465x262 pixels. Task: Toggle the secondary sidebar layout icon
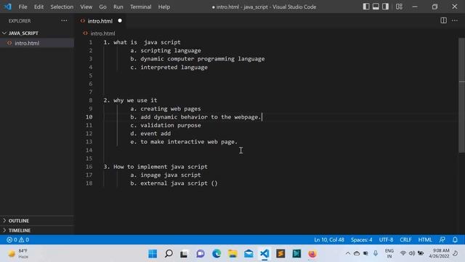(385, 7)
